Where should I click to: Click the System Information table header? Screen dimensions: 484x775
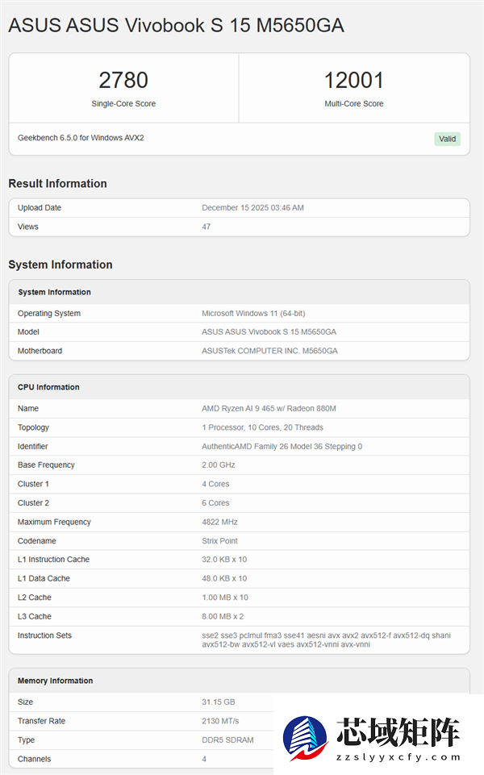coord(55,292)
